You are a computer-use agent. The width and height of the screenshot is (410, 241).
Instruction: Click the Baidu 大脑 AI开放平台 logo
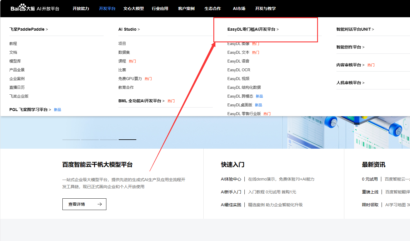pos(35,8)
